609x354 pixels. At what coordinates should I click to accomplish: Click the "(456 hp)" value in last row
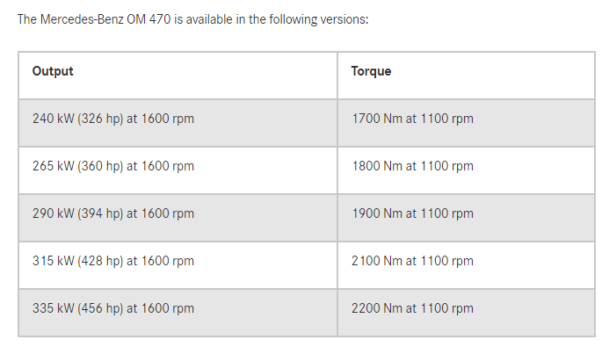pos(98,308)
